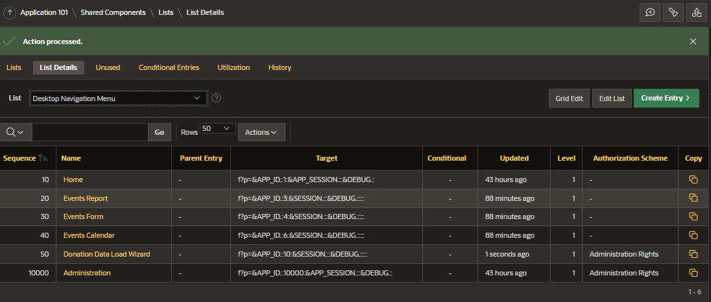Viewport: 711px width, 302px height.
Task: Copy the Events Form list entry
Action: pyautogui.click(x=693, y=216)
